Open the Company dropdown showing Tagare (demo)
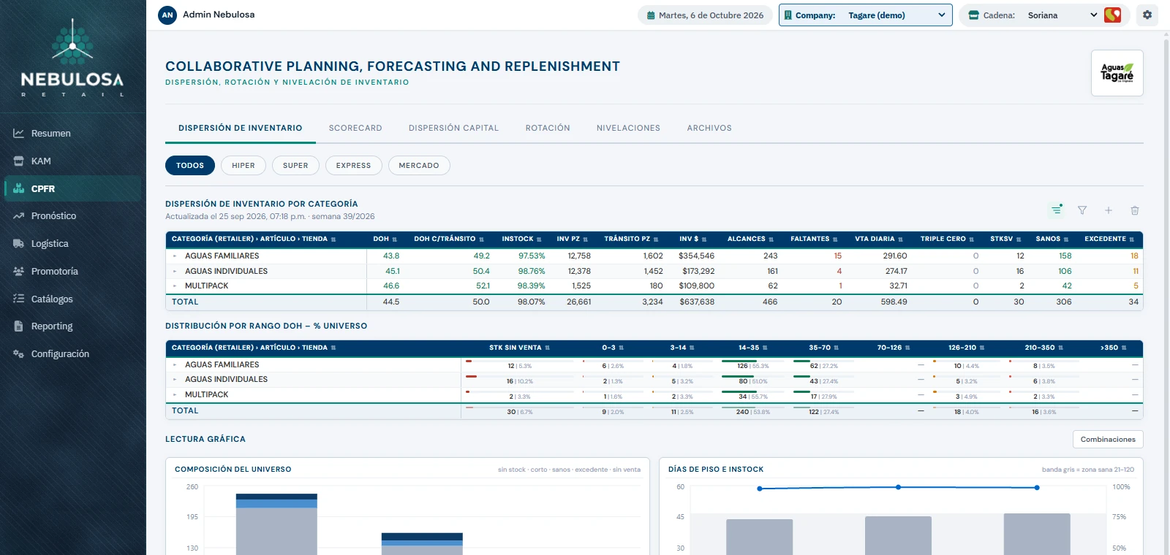The width and height of the screenshot is (1170, 555). (x=866, y=15)
